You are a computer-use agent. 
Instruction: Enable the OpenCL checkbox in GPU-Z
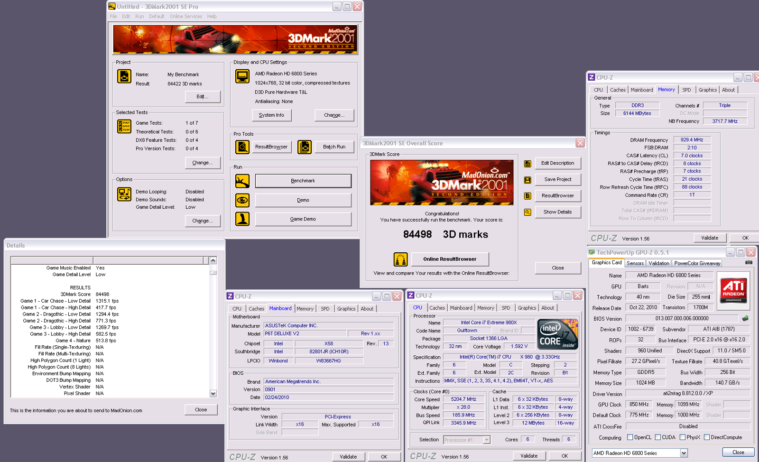tap(630, 437)
